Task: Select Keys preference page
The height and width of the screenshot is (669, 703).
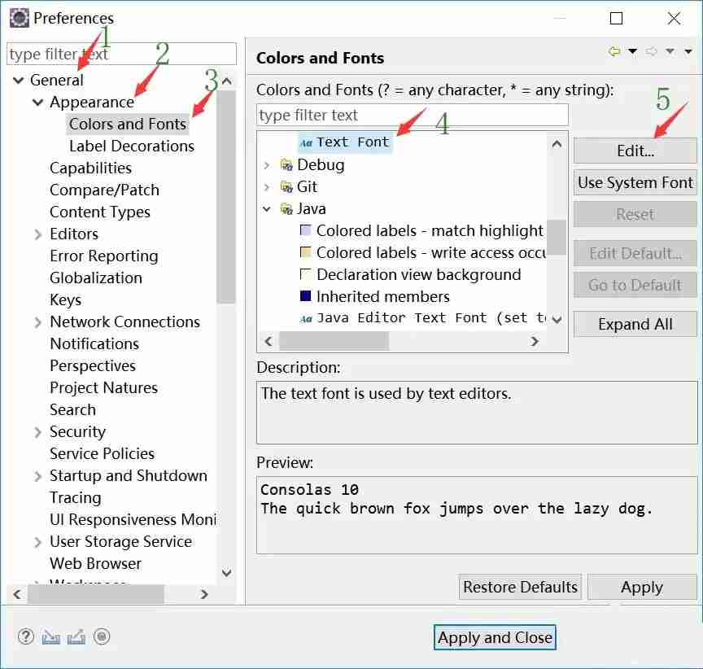Action: (x=65, y=300)
